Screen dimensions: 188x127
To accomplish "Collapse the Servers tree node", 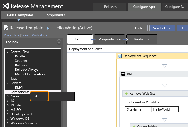I will point(8,83).
